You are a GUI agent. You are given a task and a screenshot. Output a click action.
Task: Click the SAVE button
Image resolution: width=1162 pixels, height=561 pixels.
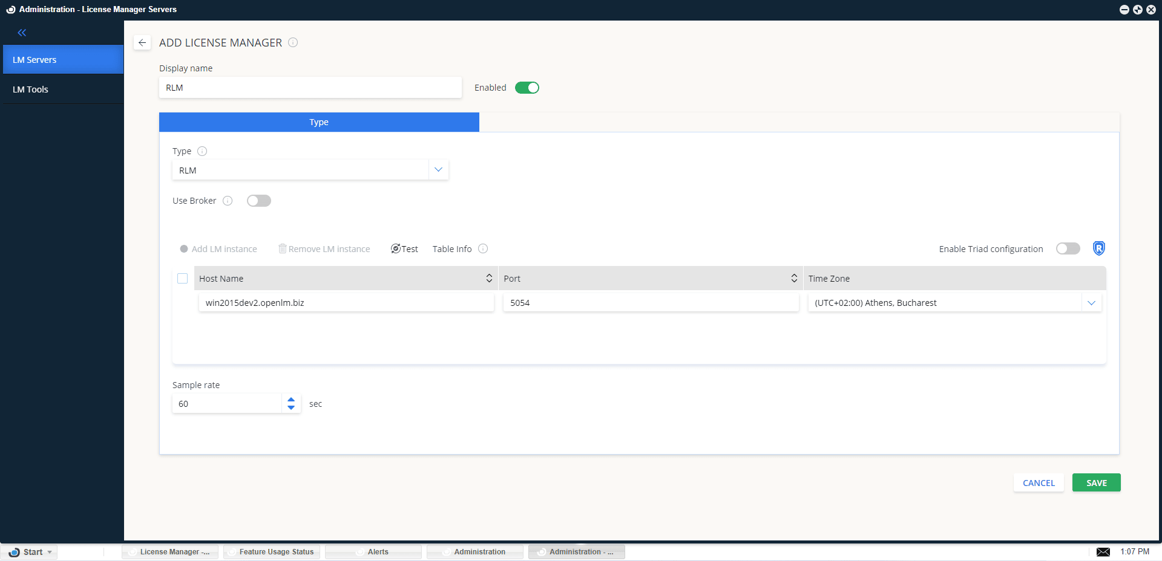pos(1096,482)
